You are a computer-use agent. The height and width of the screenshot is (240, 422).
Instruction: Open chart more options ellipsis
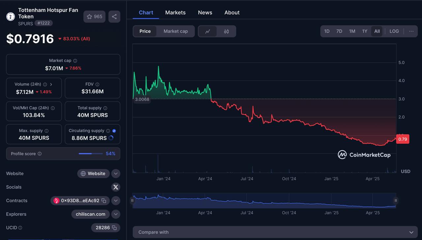click(411, 31)
